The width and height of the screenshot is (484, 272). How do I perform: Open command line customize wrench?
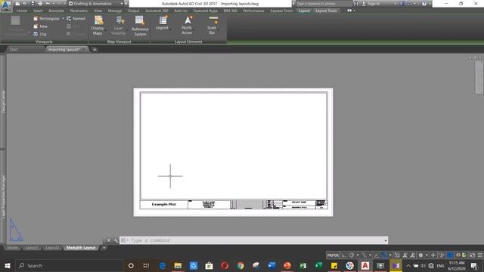(116, 240)
